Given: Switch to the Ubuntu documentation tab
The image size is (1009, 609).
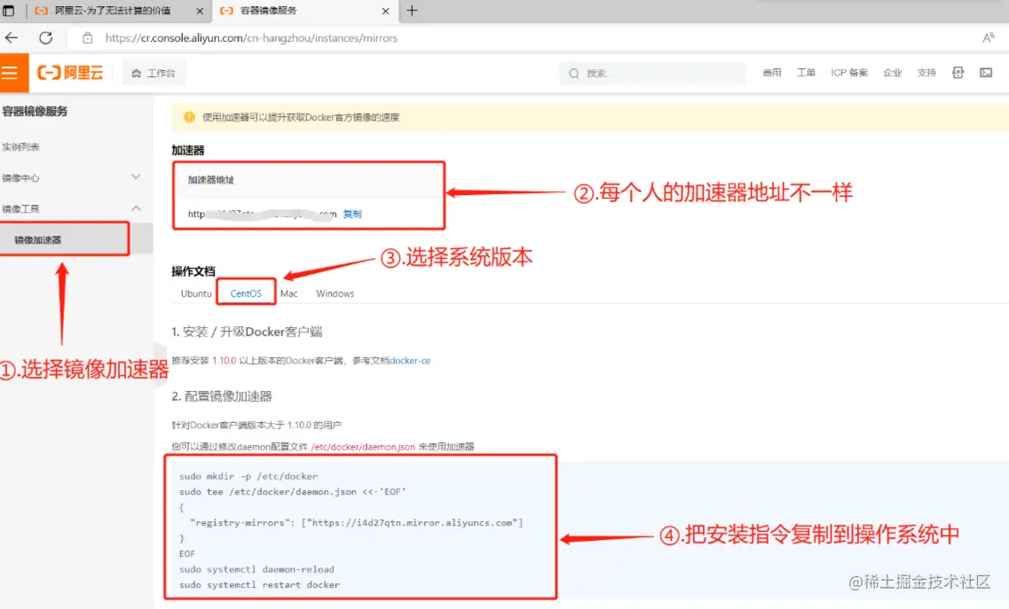Looking at the screenshot, I should [195, 293].
